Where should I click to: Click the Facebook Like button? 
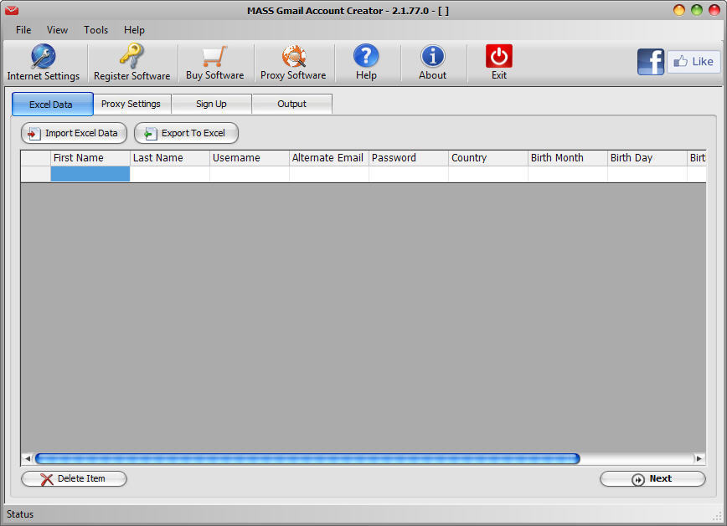(693, 61)
